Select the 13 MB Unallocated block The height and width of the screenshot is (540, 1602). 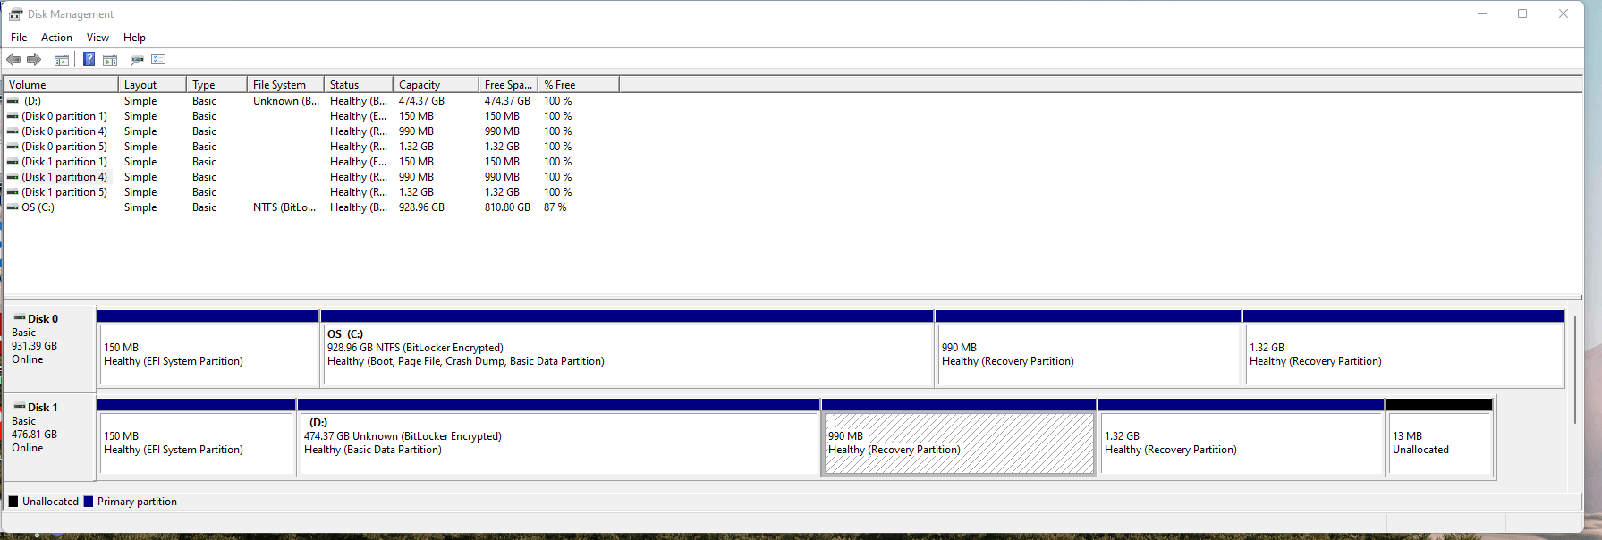coord(1440,437)
